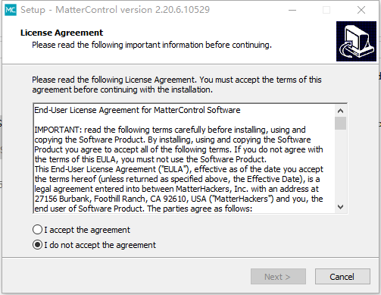
Task: Click the "End-User License Agreement" first line
Action: pyautogui.click(x=137, y=110)
